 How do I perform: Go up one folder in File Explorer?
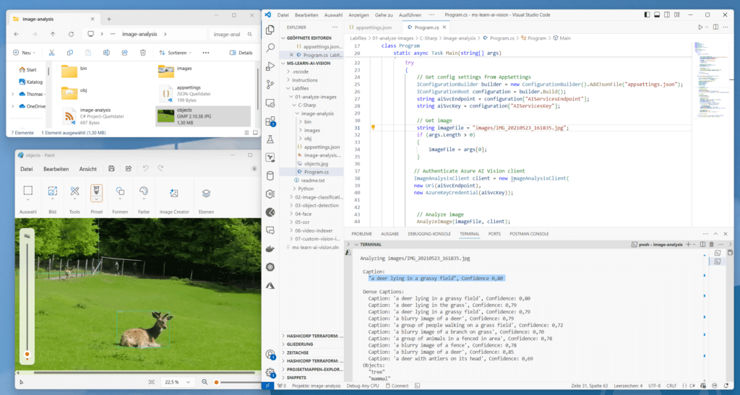tap(53, 34)
